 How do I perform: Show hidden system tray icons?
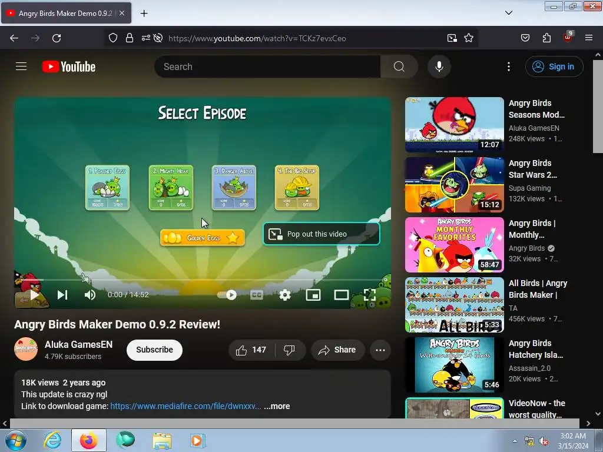[x=515, y=441]
